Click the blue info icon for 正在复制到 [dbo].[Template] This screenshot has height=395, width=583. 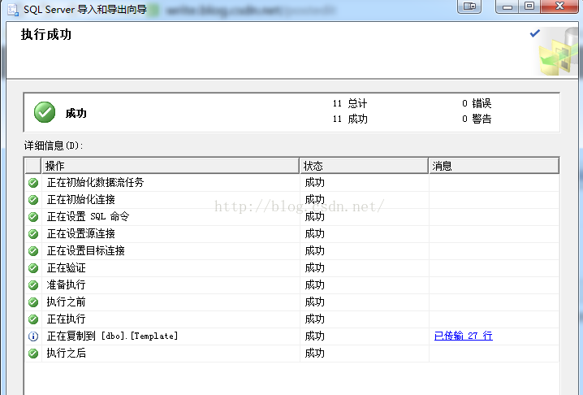tap(33, 336)
